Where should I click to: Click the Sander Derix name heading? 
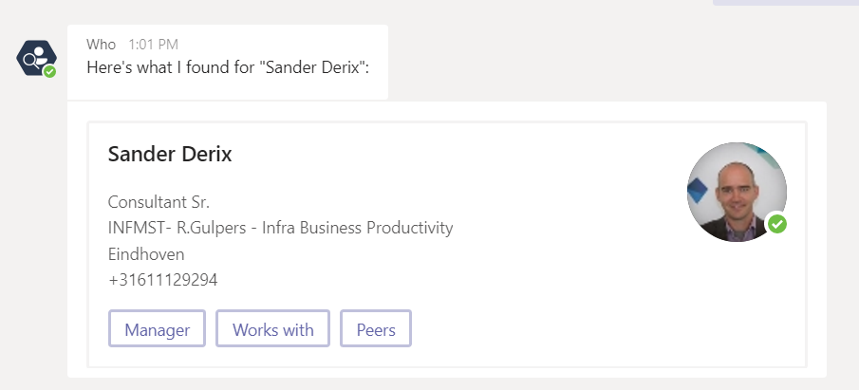click(x=170, y=154)
